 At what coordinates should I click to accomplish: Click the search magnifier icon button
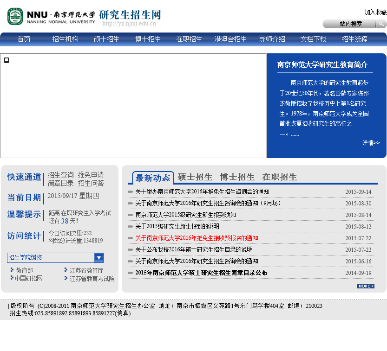pyautogui.click(x=381, y=24)
